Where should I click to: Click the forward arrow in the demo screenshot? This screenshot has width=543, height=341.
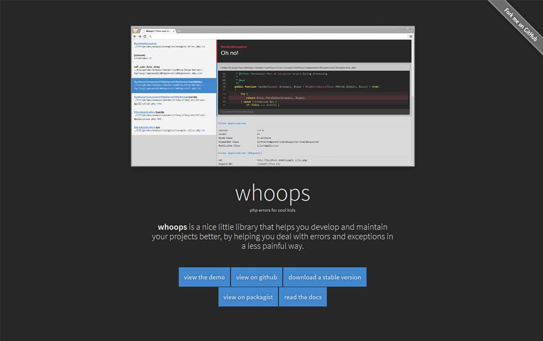coord(140,36)
